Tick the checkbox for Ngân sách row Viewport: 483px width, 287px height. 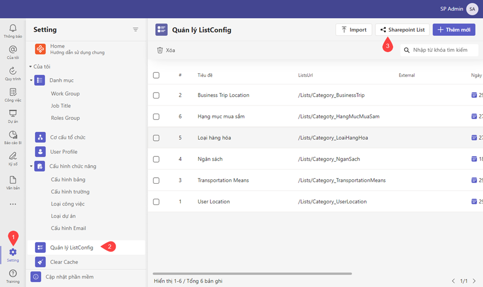pos(156,159)
